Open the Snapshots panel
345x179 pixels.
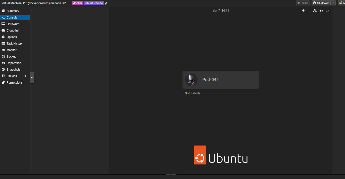pyautogui.click(x=13, y=70)
